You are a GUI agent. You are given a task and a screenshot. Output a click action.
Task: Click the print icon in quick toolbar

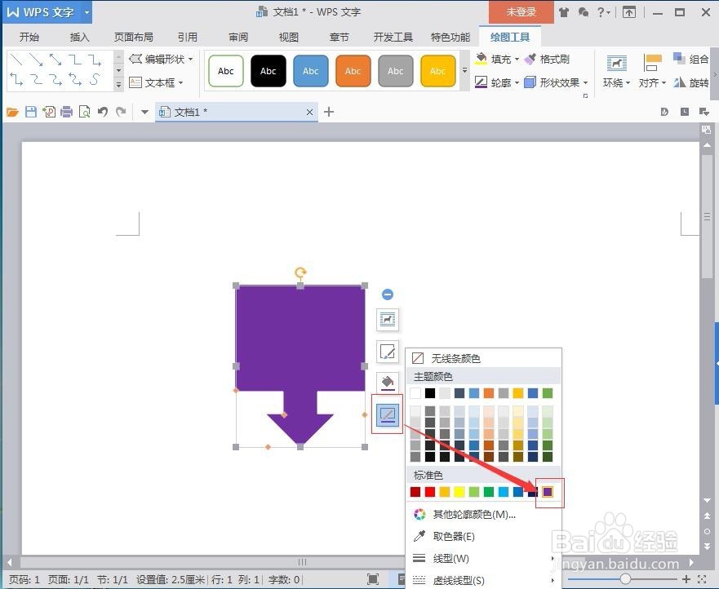pos(66,112)
